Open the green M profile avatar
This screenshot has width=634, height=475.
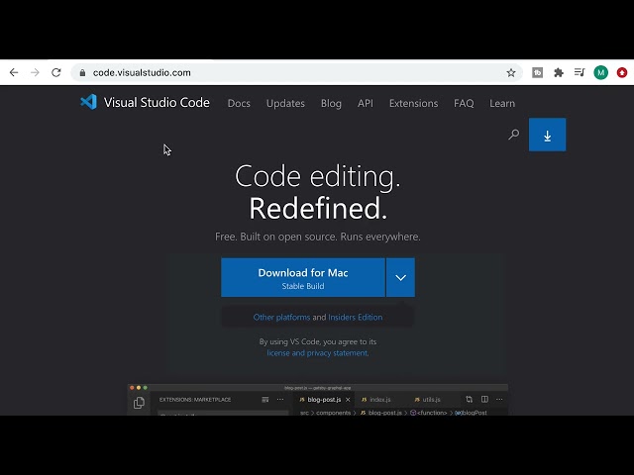pyautogui.click(x=601, y=72)
